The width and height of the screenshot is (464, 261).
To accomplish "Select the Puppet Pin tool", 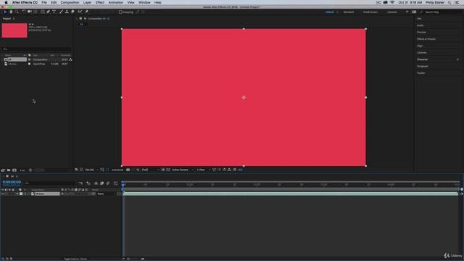I will point(87,12).
